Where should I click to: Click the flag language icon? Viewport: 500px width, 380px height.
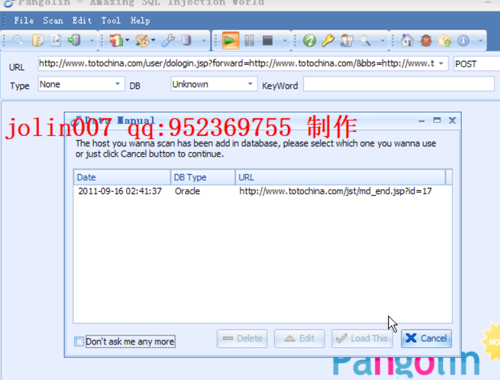pos(116,41)
